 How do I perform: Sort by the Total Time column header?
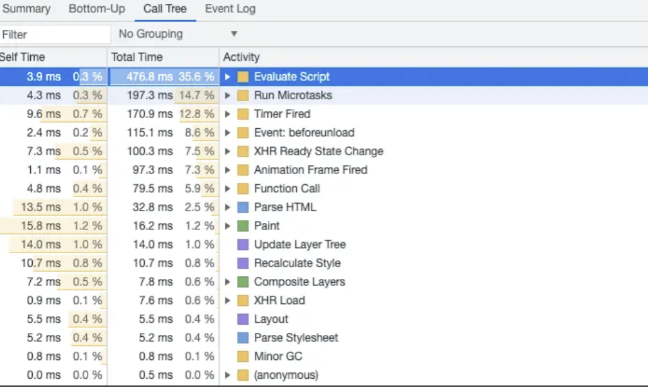click(137, 57)
